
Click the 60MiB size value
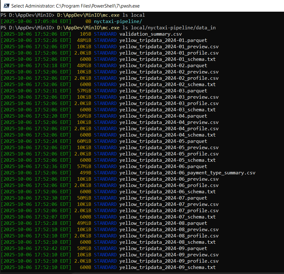[x=84, y=141]
